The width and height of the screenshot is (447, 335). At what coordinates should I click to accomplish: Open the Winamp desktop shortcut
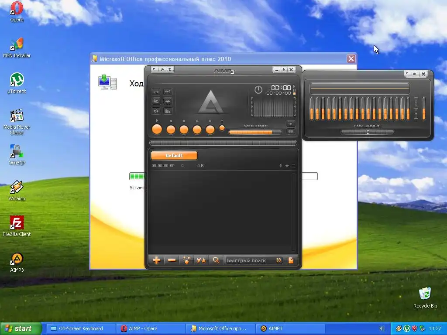coord(17,191)
